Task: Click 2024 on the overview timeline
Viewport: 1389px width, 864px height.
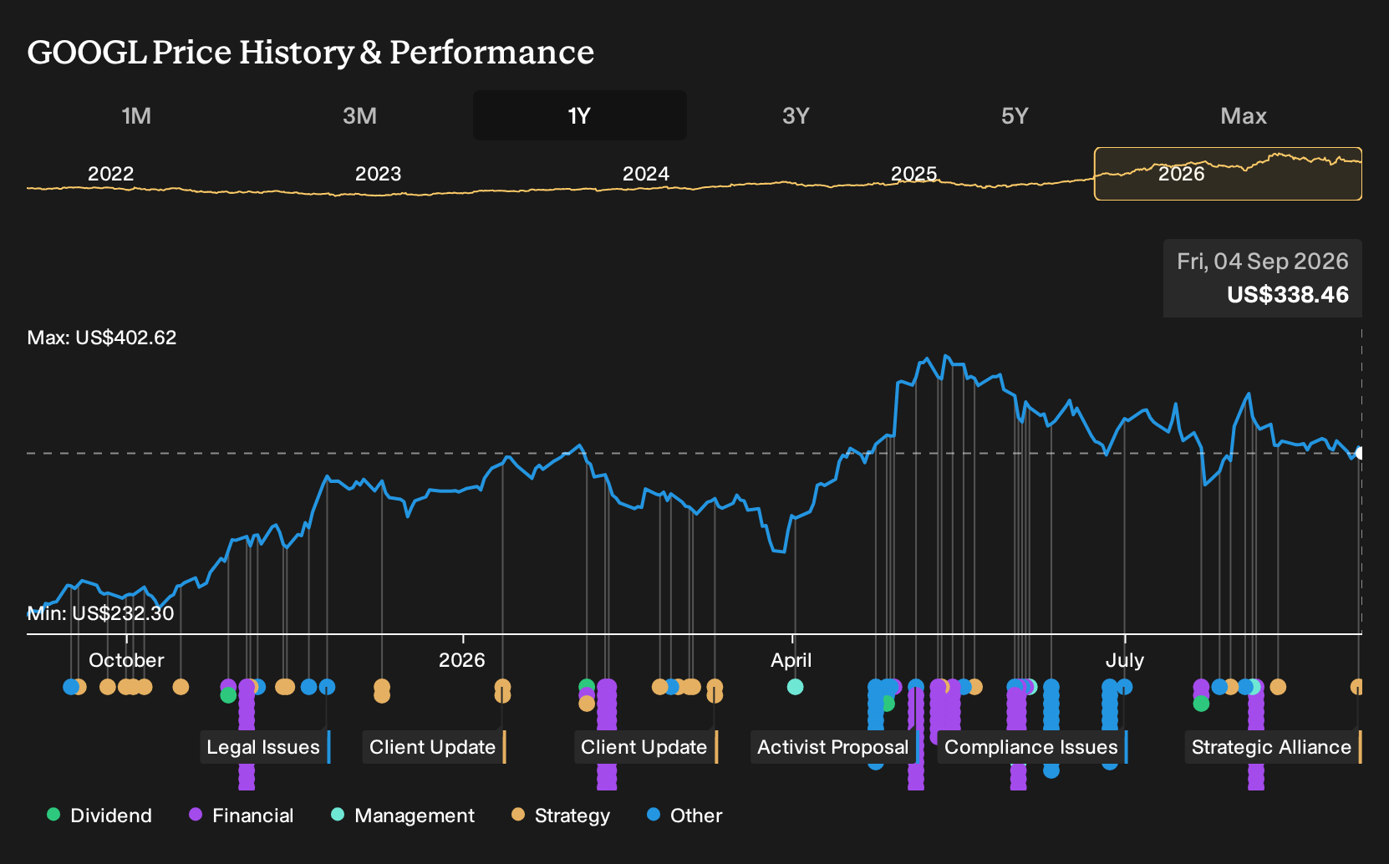Action: click(x=645, y=174)
